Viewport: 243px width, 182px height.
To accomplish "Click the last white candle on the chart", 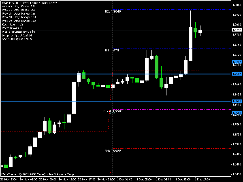I will (200, 31).
